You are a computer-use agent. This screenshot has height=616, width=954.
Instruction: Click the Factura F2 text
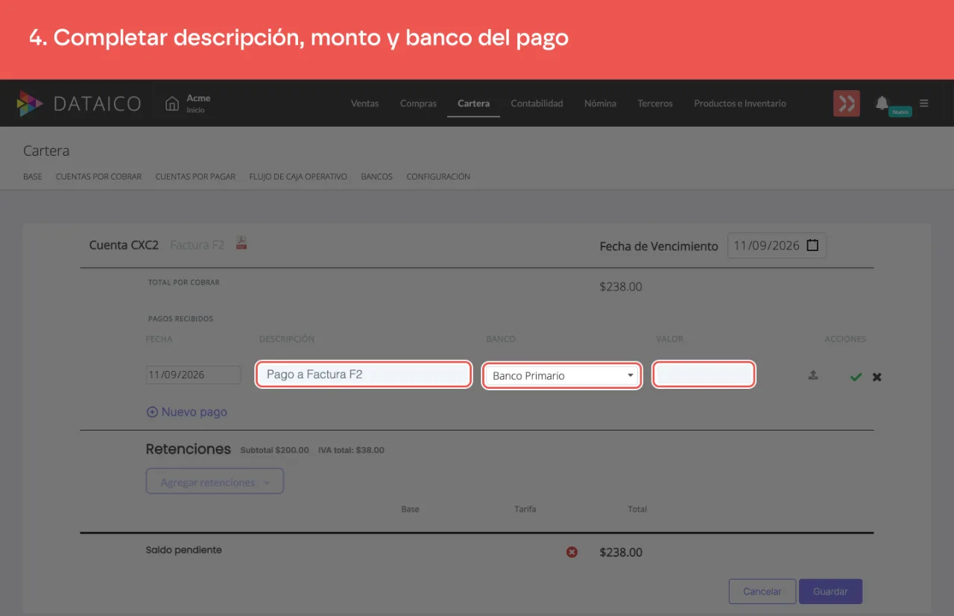[197, 244]
